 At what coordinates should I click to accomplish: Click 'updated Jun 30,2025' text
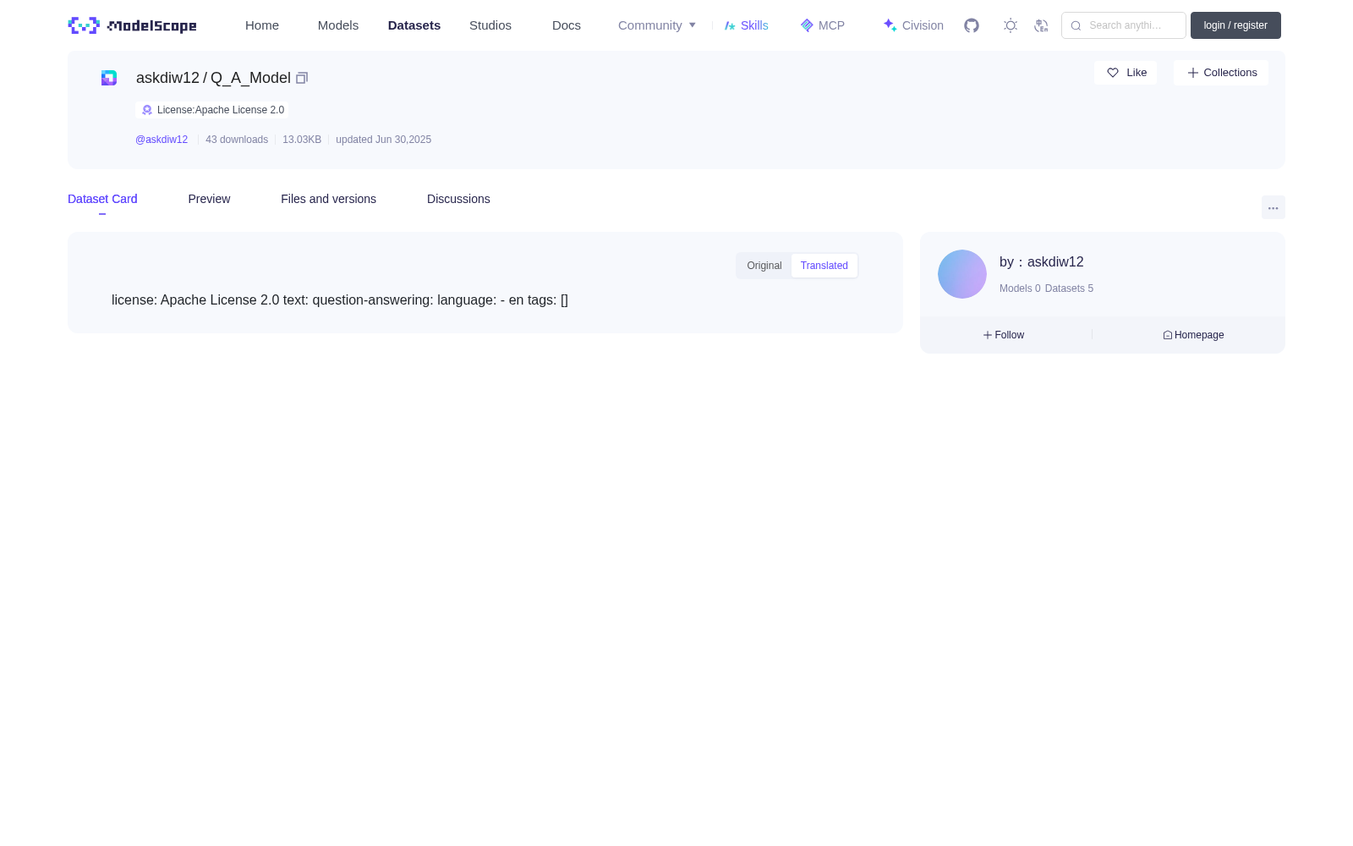coord(383,140)
